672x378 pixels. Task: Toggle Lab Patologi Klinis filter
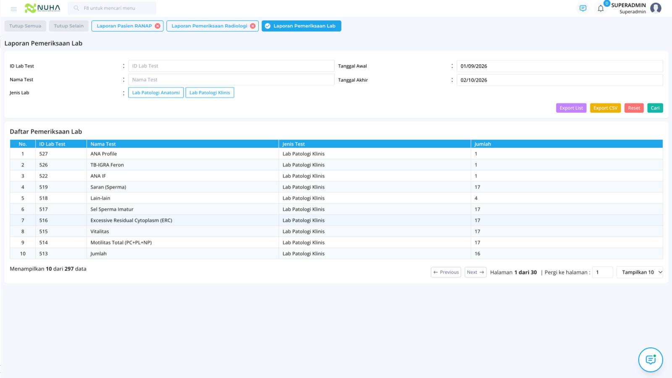click(210, 92)
